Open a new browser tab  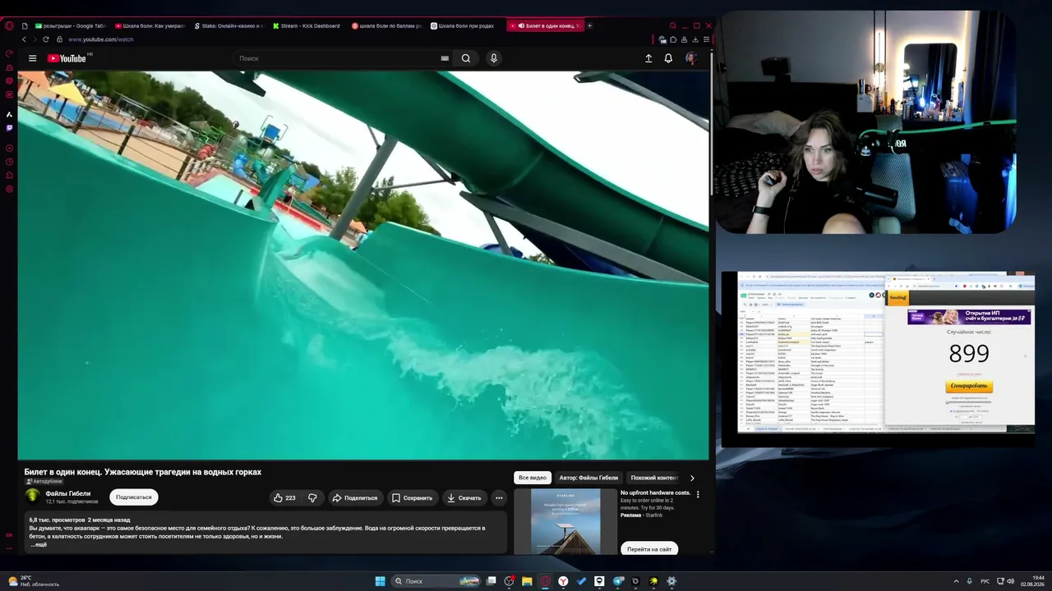589,25
